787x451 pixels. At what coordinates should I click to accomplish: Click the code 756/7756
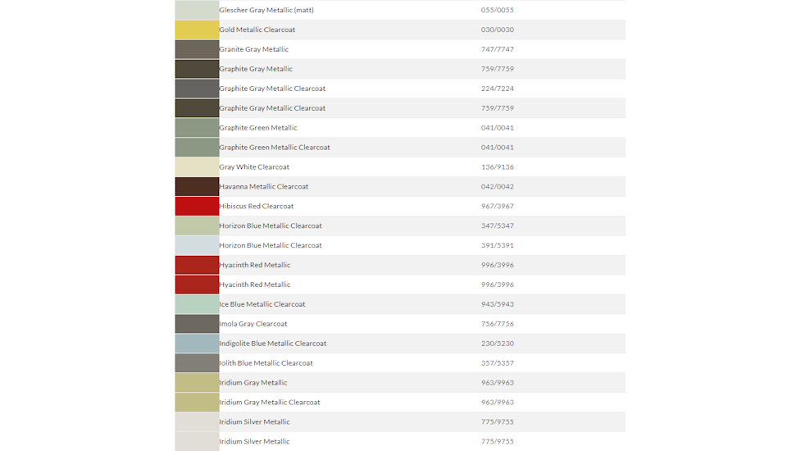click(498, 323)
